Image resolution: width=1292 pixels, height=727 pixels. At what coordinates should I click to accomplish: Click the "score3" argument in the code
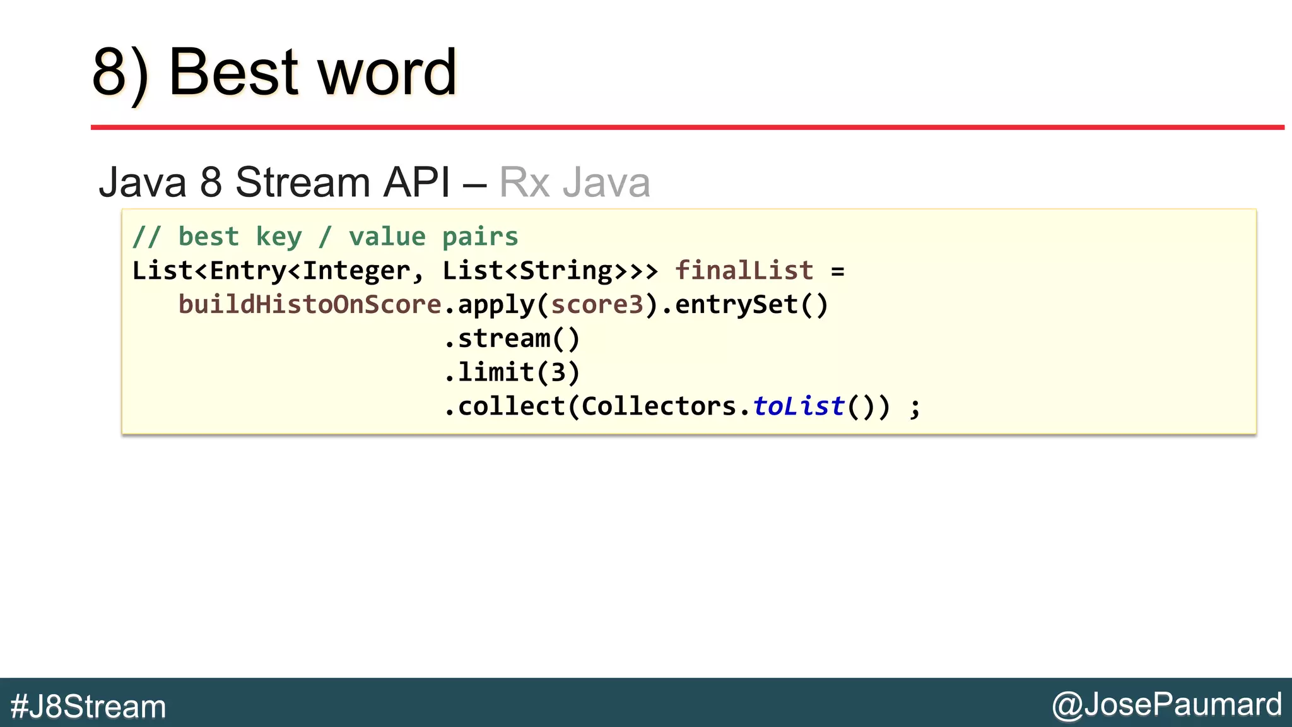(597, 305)
